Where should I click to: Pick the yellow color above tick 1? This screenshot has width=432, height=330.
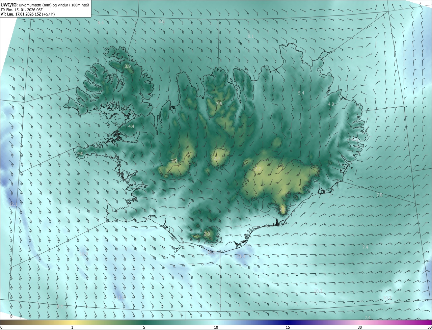(x=72, y=322)
